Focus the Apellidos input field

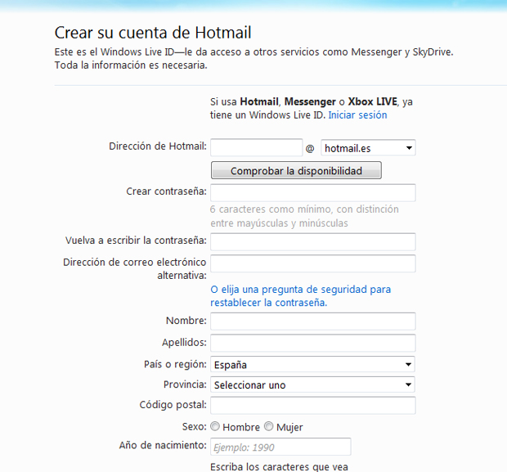(313, 343)
